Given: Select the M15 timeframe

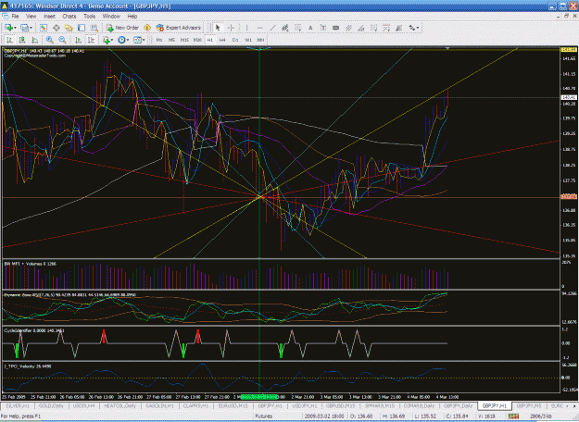Looking at the screenshot, I should click(184, 40).
